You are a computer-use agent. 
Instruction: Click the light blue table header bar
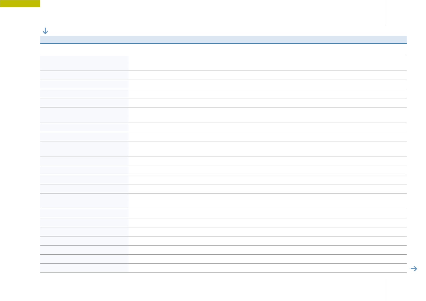pos(223,40)
